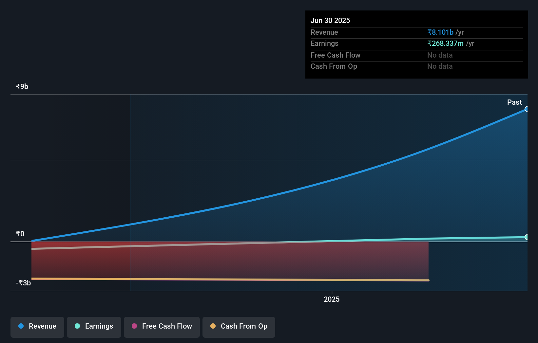Click the pink Free Cash Flow legend dot

[134, 326]
